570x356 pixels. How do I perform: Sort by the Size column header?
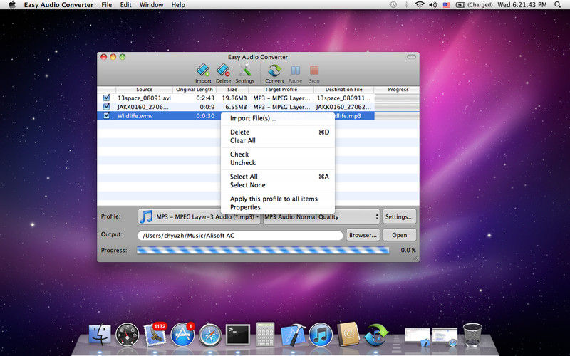[232, 90]
